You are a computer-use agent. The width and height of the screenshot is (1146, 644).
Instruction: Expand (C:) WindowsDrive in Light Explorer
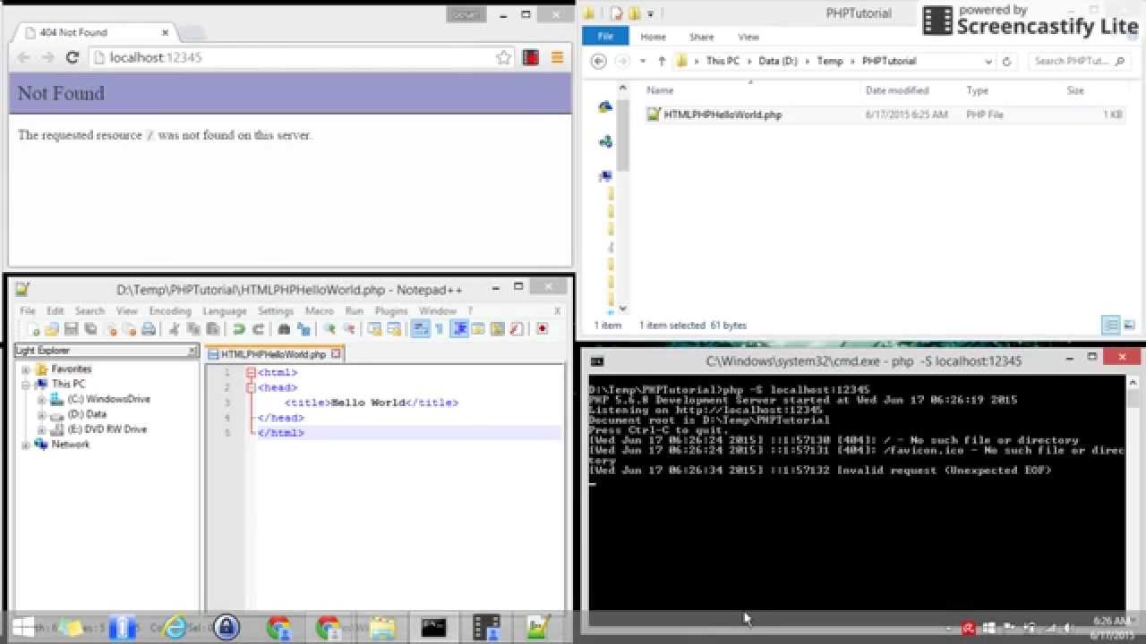[41, 400]
